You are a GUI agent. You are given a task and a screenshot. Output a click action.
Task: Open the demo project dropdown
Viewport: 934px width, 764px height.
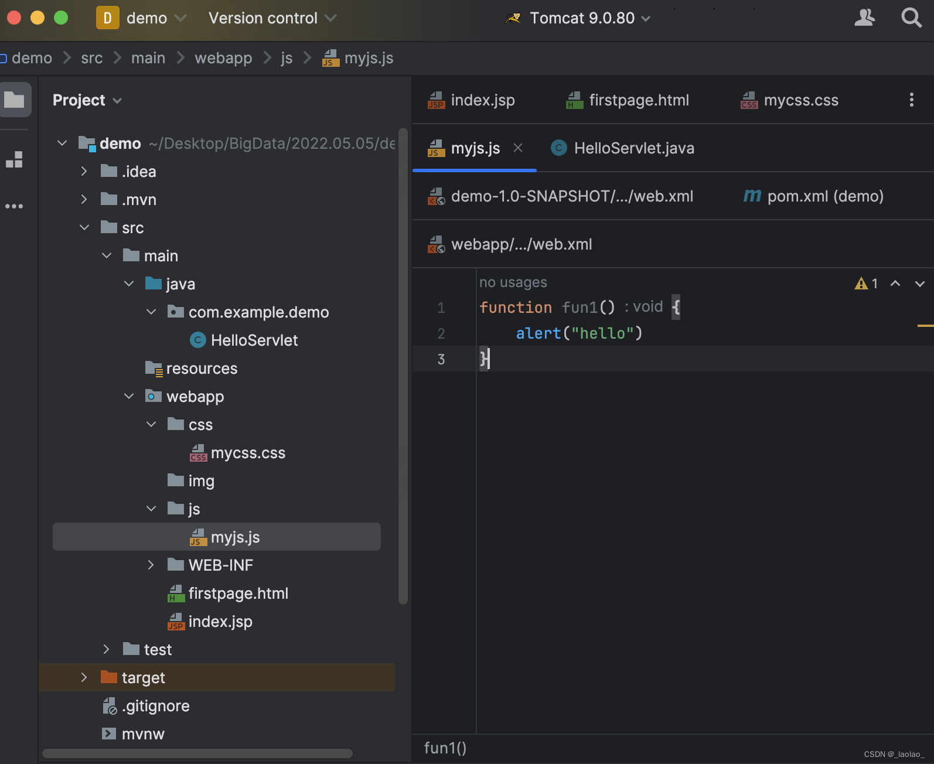point(157,18)
